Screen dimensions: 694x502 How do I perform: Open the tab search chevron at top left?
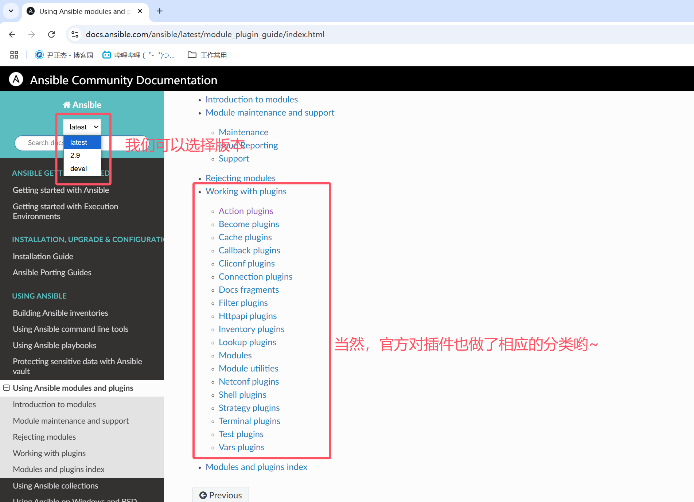coord(11,11)
